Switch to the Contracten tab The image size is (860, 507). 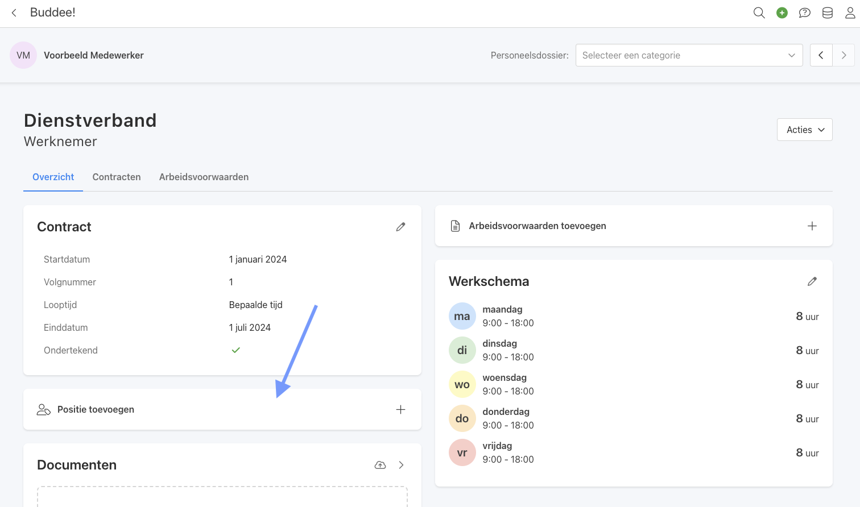click(117, 177)
